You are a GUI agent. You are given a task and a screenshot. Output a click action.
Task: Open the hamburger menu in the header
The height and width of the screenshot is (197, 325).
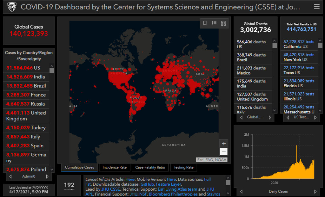pos(316,7)
